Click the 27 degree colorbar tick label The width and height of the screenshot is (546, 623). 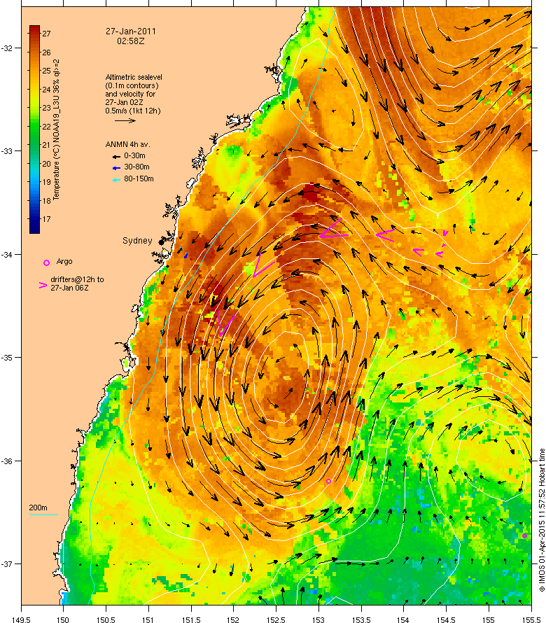pyautogui.click(x=46, y=34)
